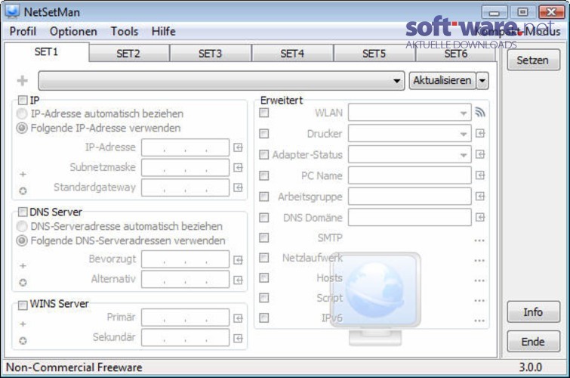Click the fetch-current-value icon beside Subnetzmaske
This screenshot has width=570, height=378.
[238, 168]
